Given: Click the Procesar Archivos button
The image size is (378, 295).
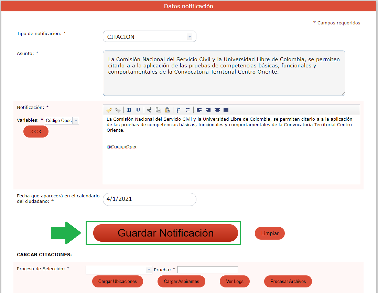Looking at the screenshot, I should pos(288,281).
